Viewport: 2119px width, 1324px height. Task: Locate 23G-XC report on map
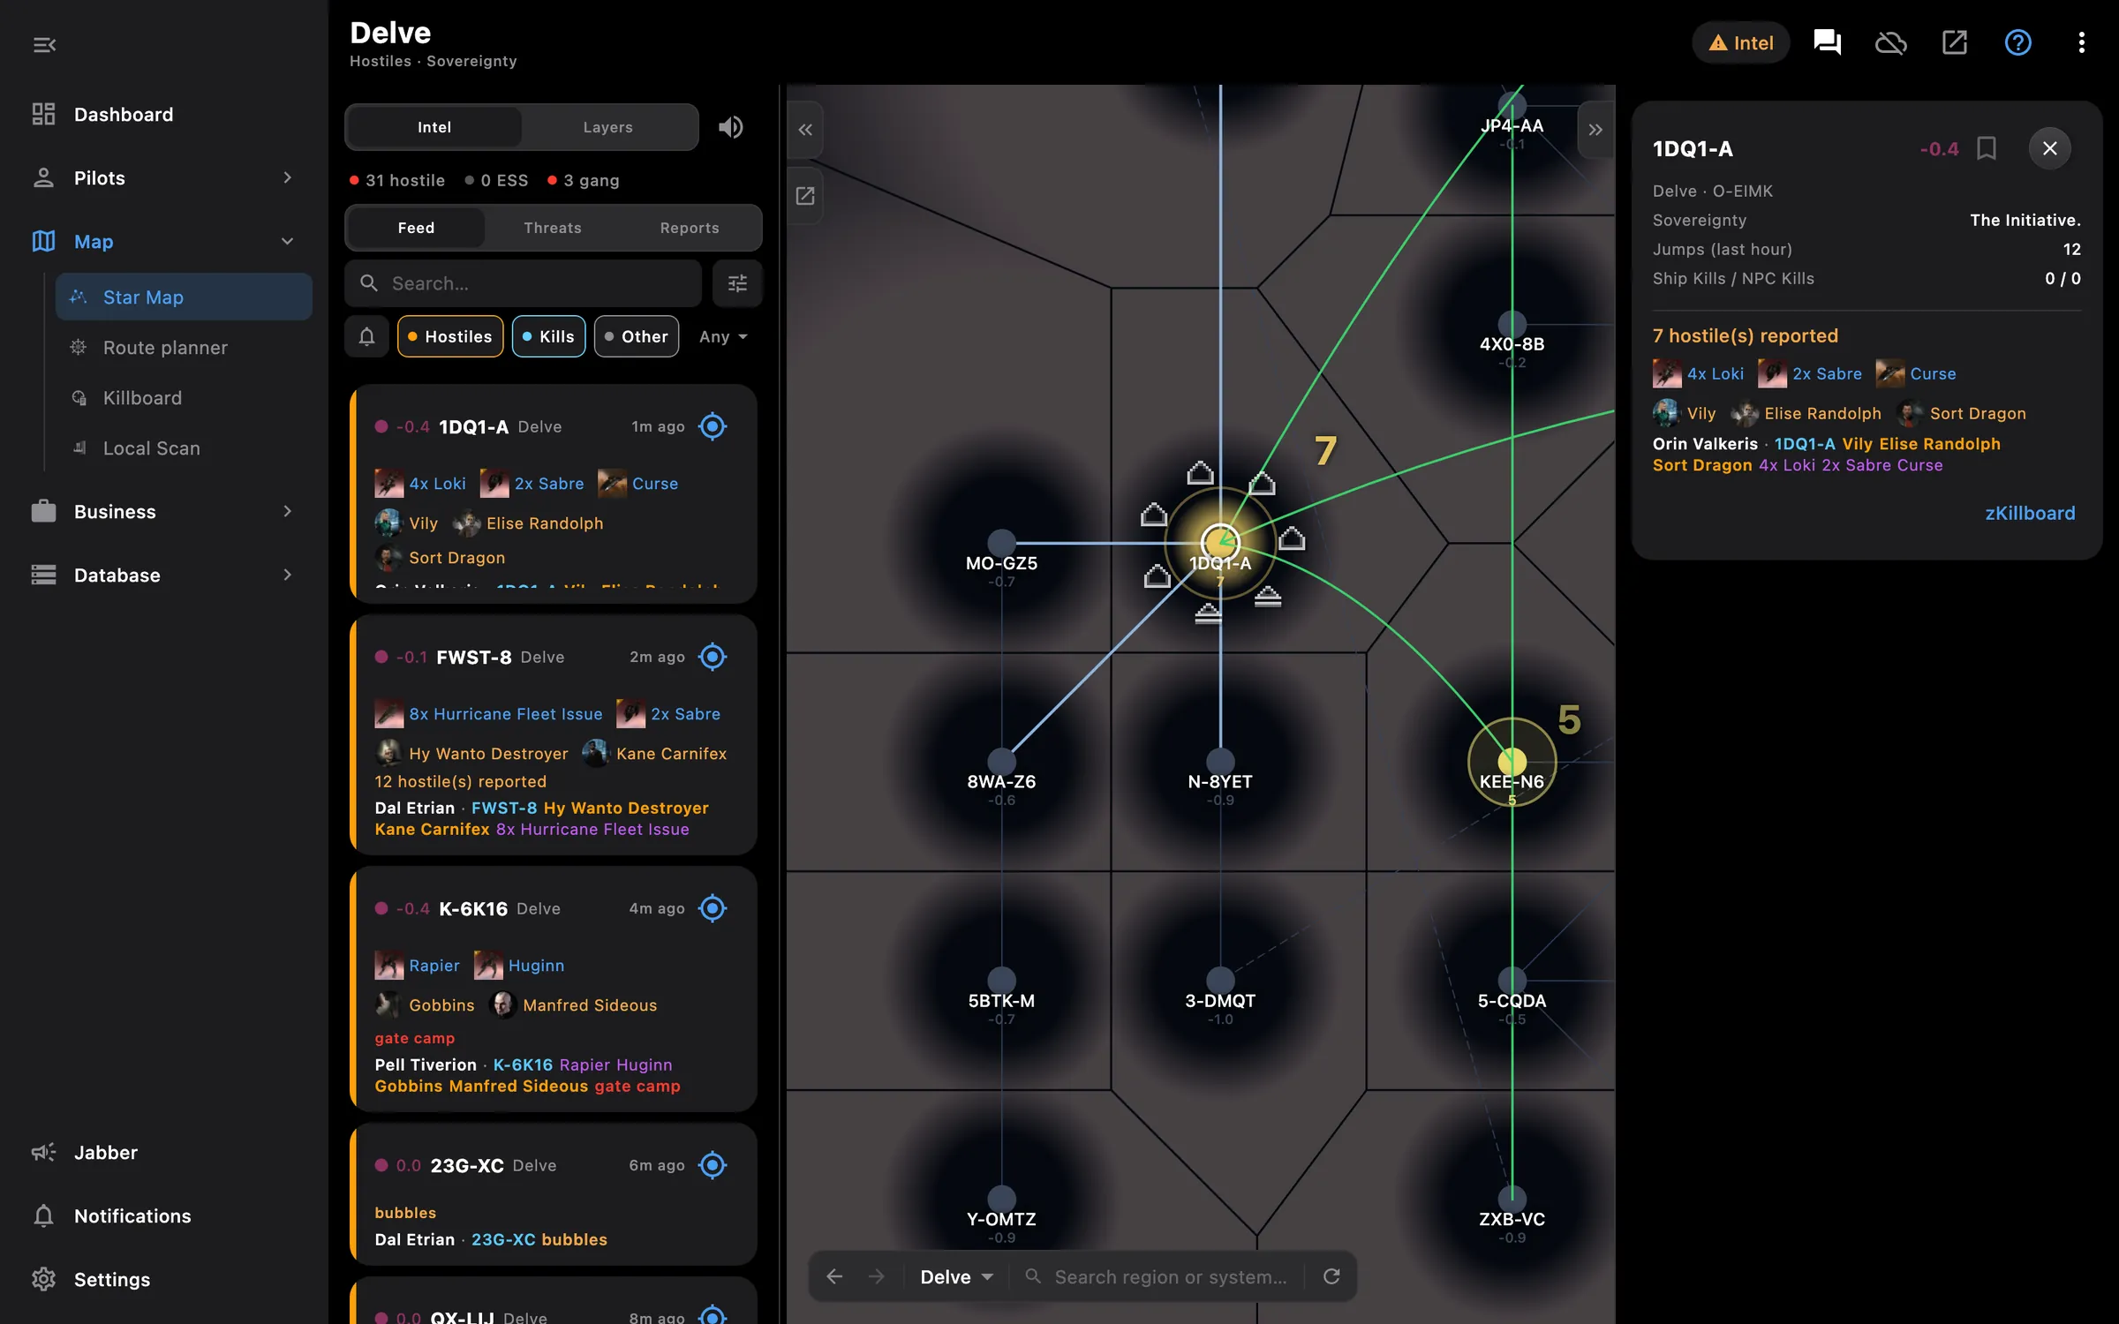pyautogui.click(x=713, y=1165)
